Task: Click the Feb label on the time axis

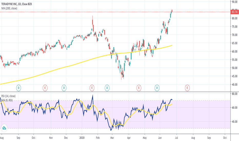Action: click(98, 138)
